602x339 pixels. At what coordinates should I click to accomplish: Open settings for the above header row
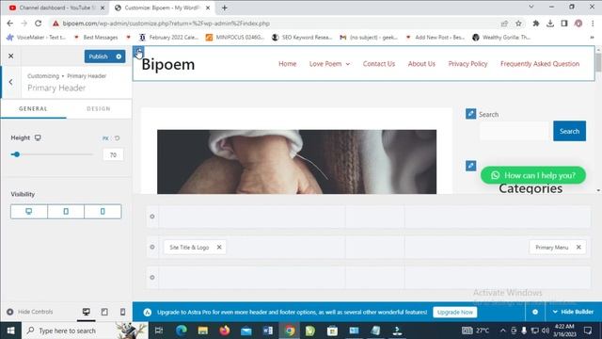point(152,217)
